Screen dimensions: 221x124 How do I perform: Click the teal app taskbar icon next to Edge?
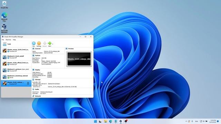click(x=116, y=121)
